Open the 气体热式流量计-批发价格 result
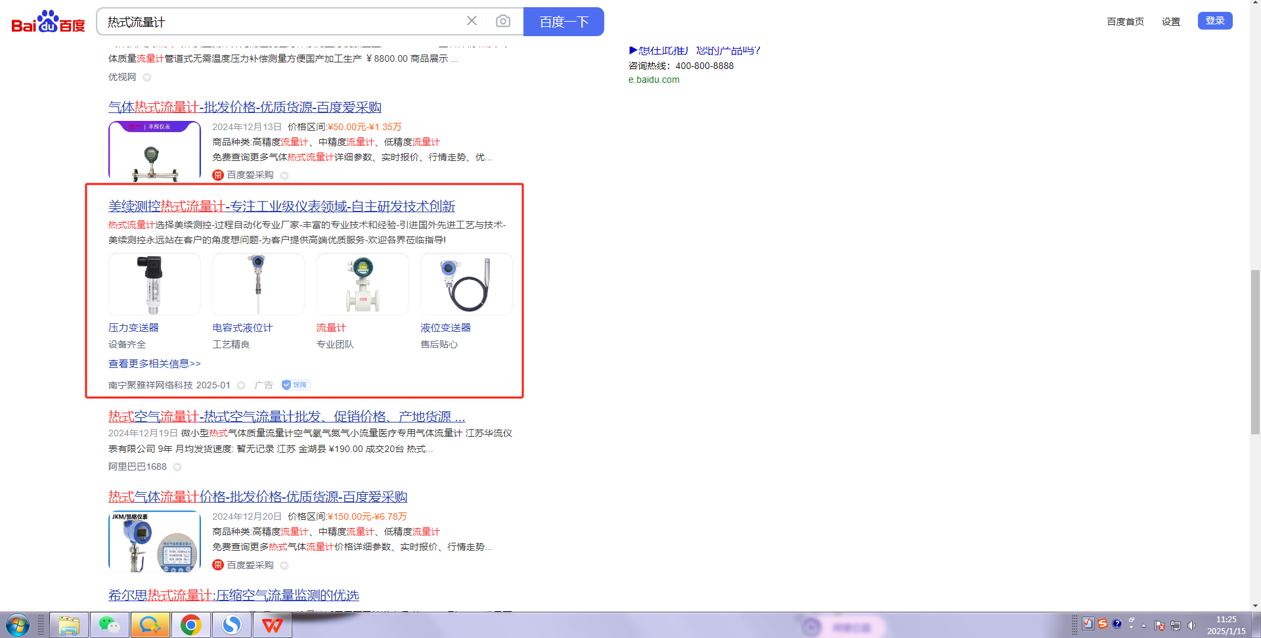This screenshot has height=638, width=1261. (x=245, y=107)
